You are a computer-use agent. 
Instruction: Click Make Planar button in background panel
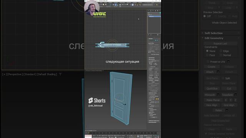pos(213,100)
